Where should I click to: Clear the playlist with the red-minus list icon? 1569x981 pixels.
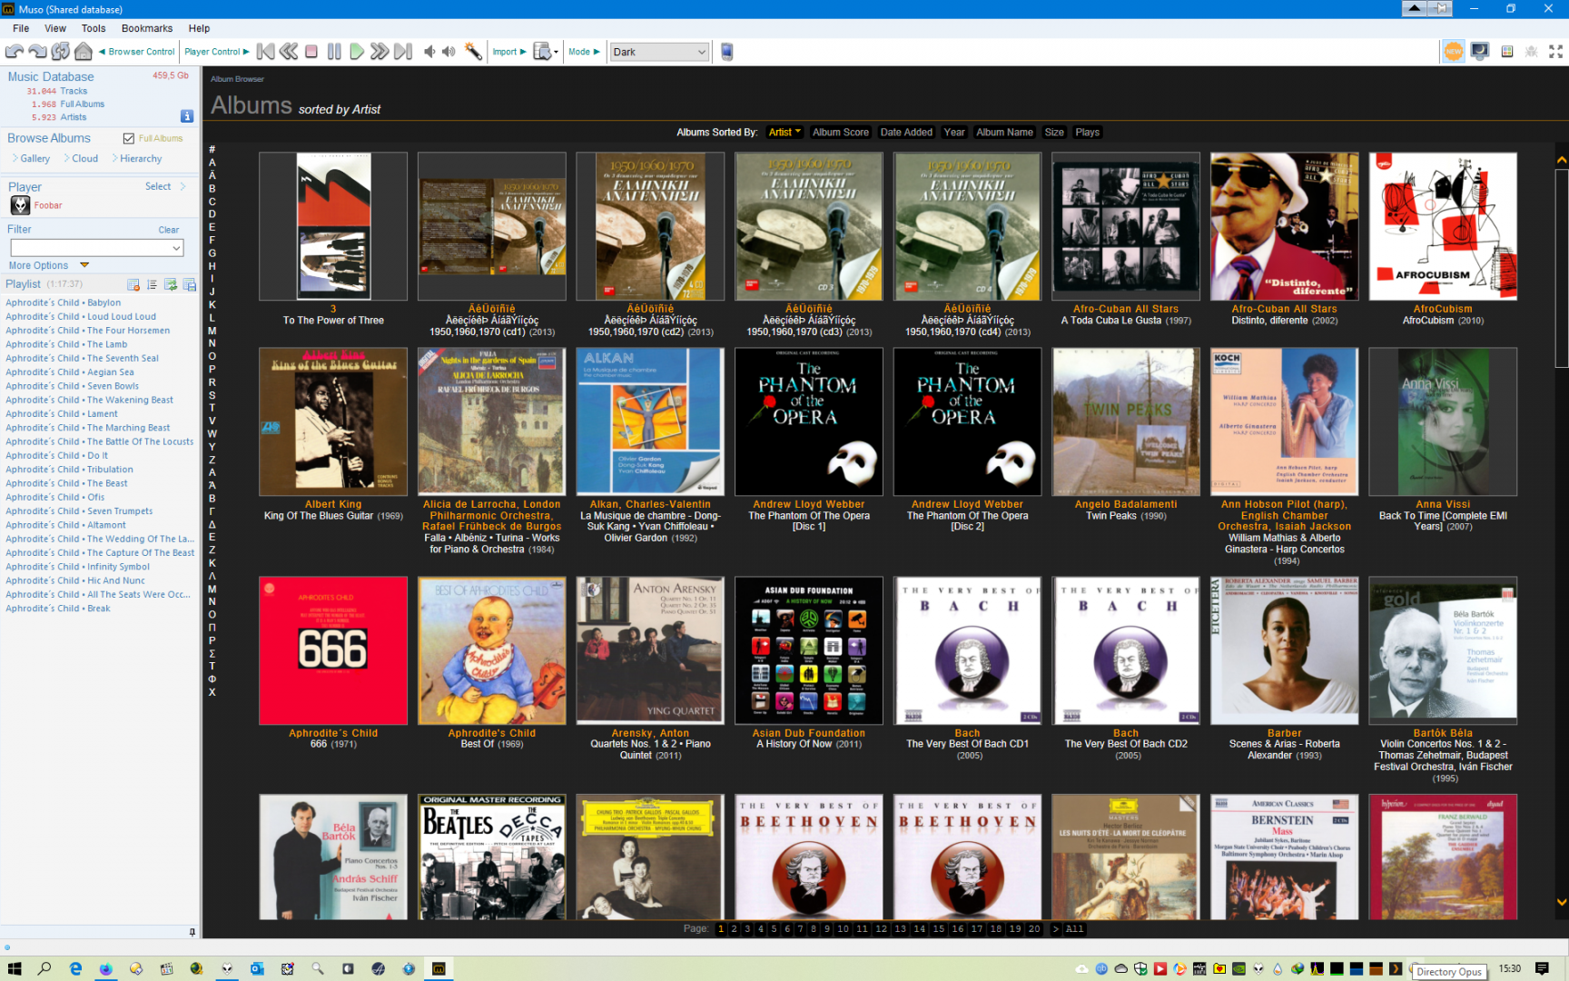pyautogui.click(x=133, y=285)
